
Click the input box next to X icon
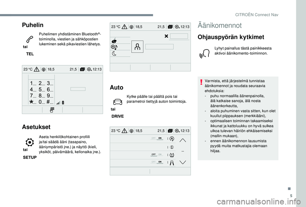pos(179,36)
